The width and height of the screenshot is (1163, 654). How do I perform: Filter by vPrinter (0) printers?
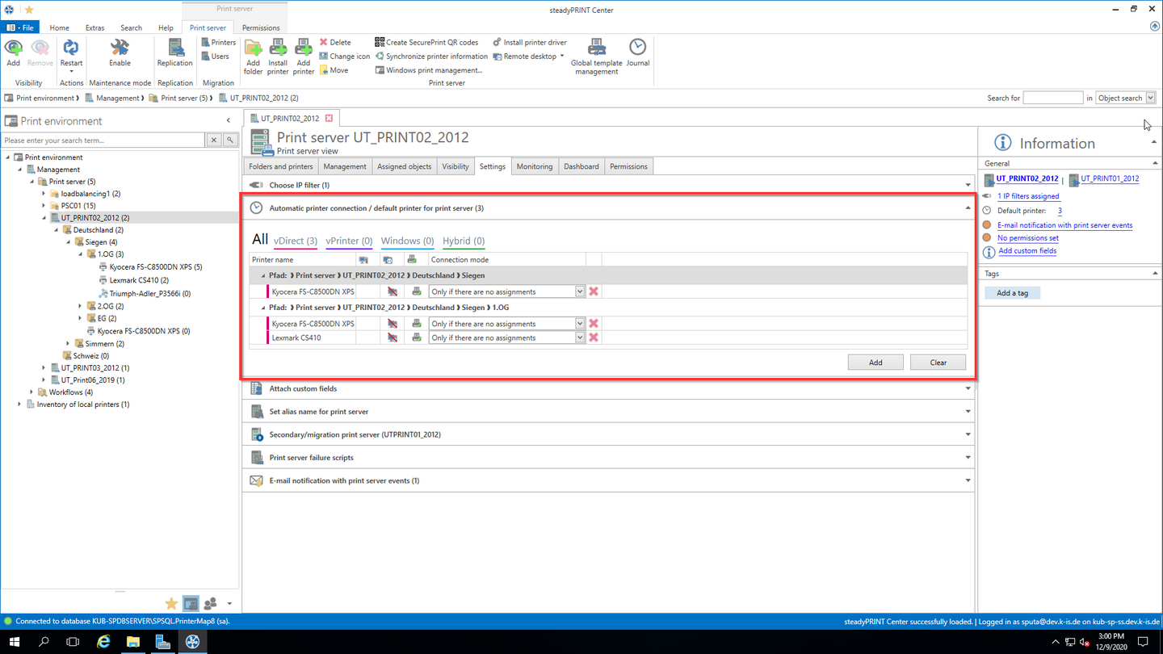pos(349,241)
